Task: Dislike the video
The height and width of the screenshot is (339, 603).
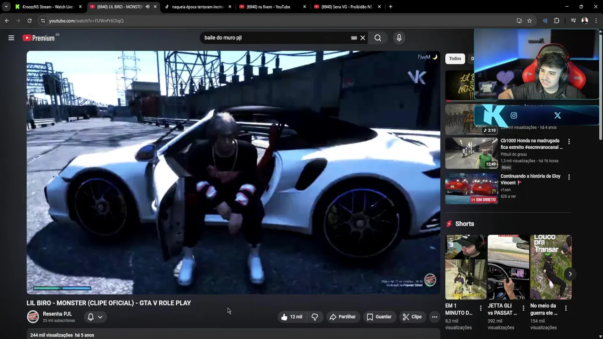Action: tap(315, 317)
